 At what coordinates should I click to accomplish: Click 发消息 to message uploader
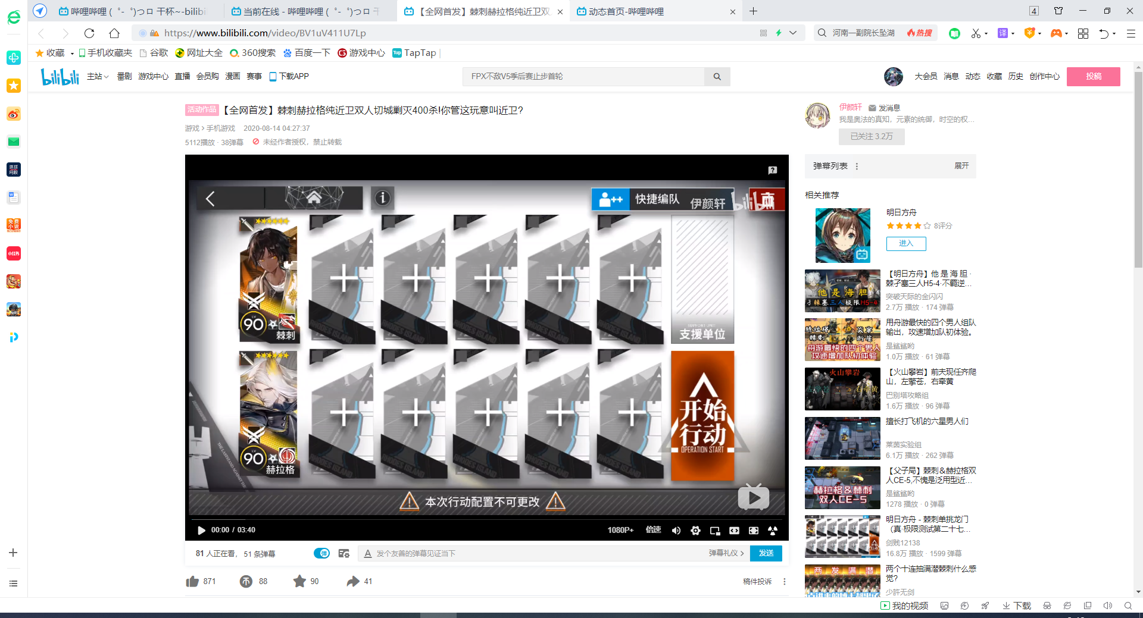pyautogui.click(x=884, y=108)
